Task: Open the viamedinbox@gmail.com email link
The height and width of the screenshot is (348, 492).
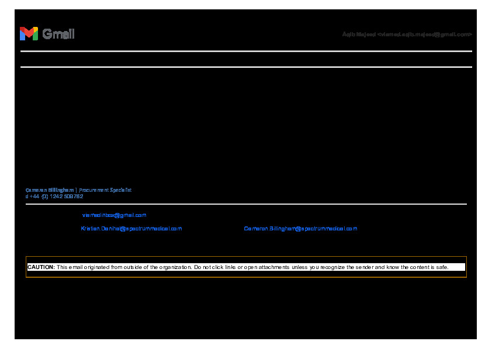Action: point(114,215)
